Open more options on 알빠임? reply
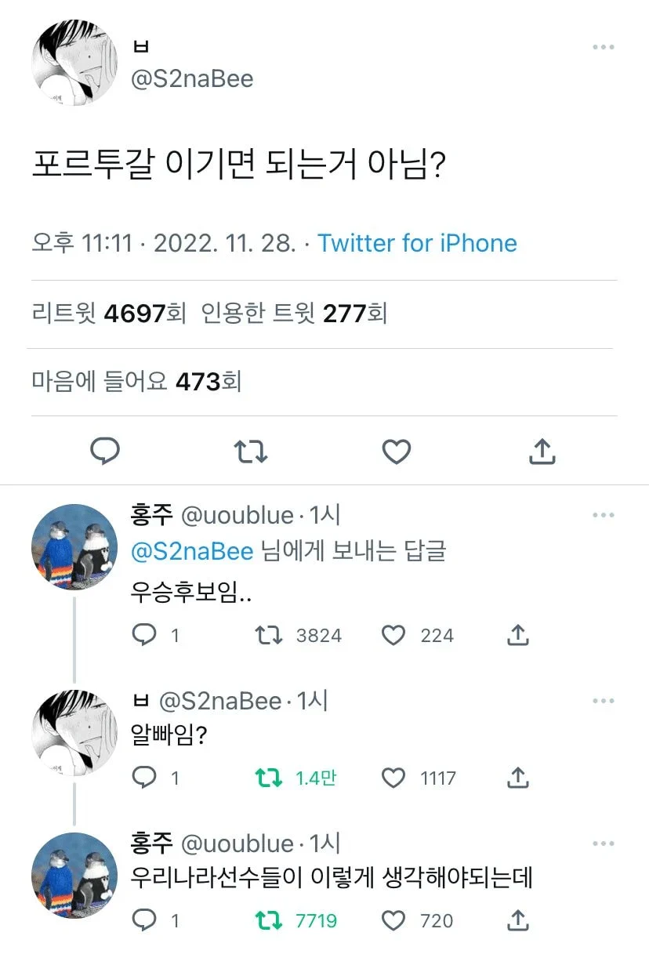 click(x=603, y=701)
